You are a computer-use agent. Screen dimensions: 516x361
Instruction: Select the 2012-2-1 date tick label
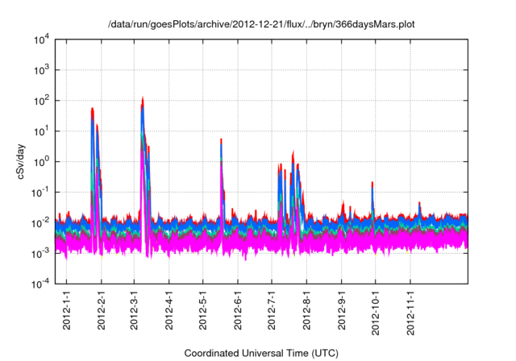point(101,311)
